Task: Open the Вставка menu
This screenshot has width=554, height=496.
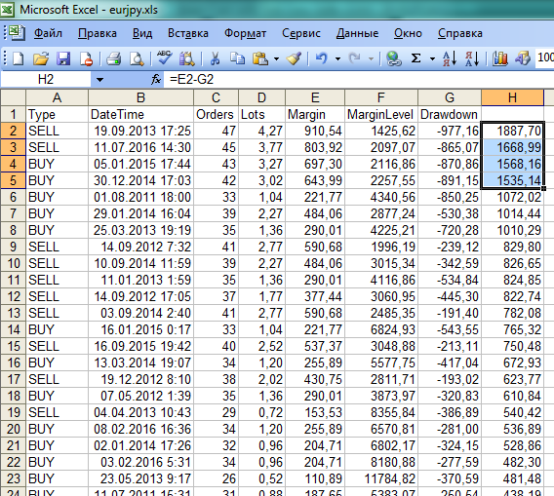Action: coord(188,33)
